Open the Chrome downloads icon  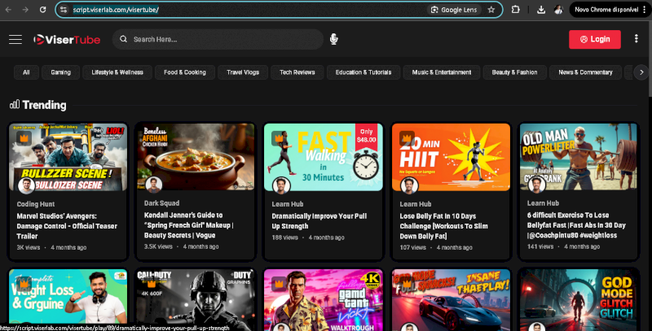tap(541, 10)
